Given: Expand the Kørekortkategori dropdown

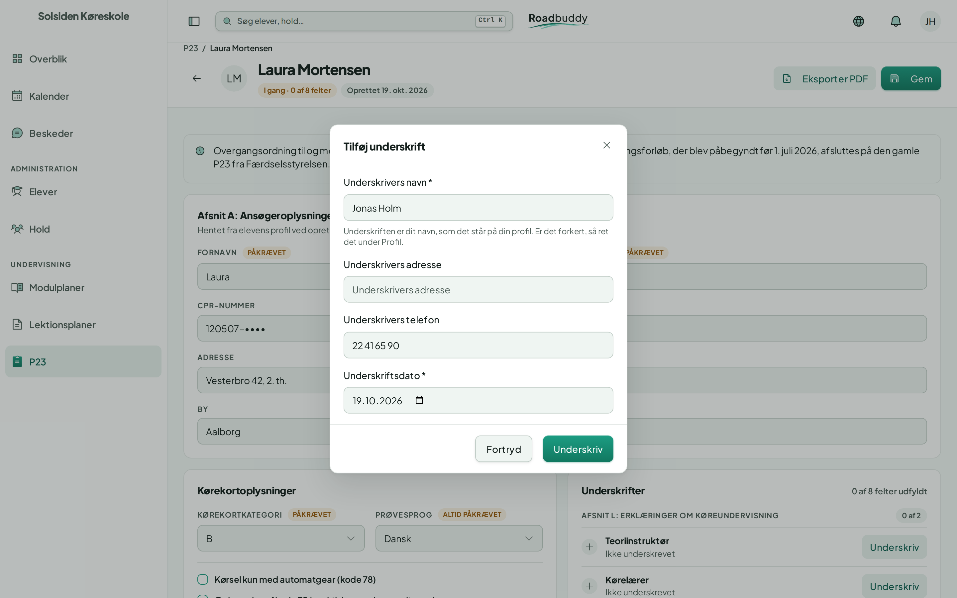Looking at the screenshot, I should click(x=281, y=538).
